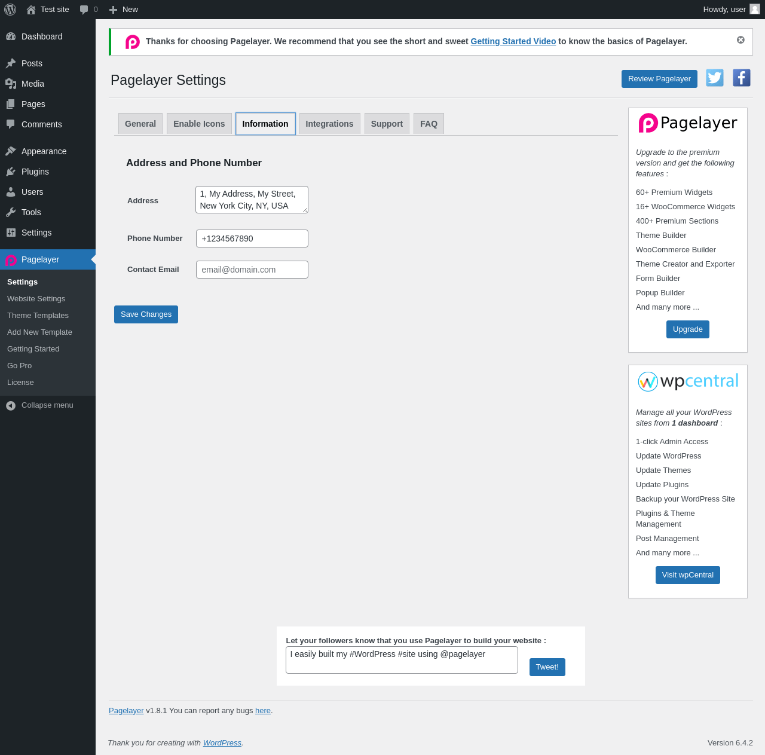765x755 pixels.
Task: Open the Settings item under Pagelayer
Action: [x=22, y=282]
